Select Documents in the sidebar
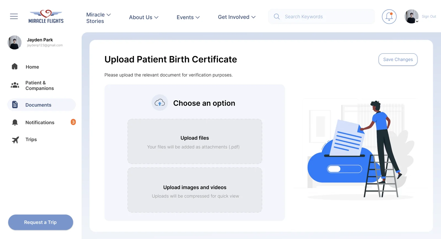 pyautogui.click(x=41, y=105)
